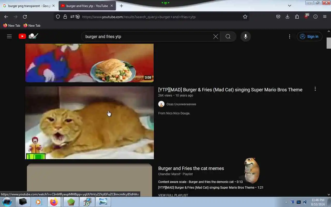Open action menu for Mad Cat video

[315, 89]
